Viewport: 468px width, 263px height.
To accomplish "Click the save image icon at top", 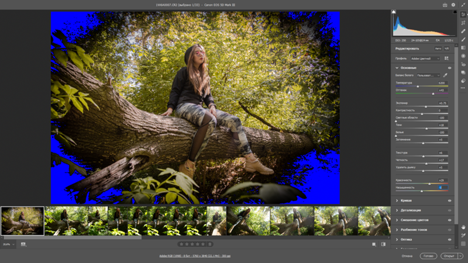I will 445,5.
